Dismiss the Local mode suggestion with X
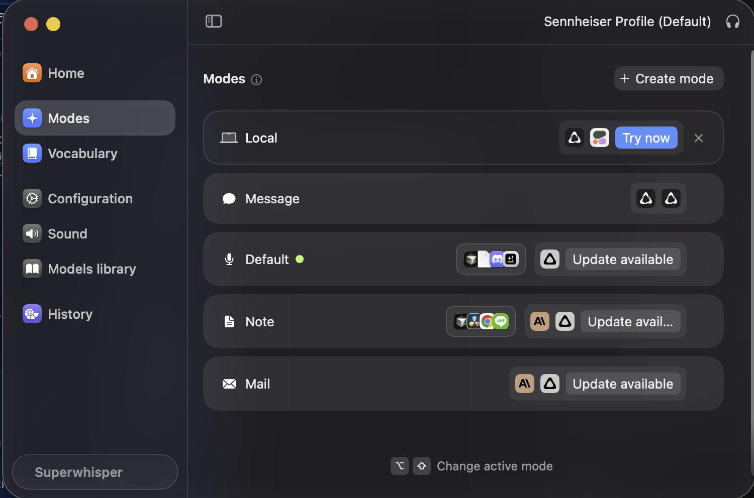754x498 pixels. click(x=699, y=138)
